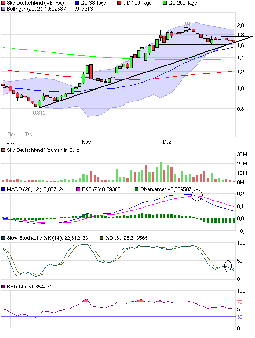Click the large red candlestick in early November
Image resolution: width=255 pixels, height=338 pixels.
click(x=91, y=72)
